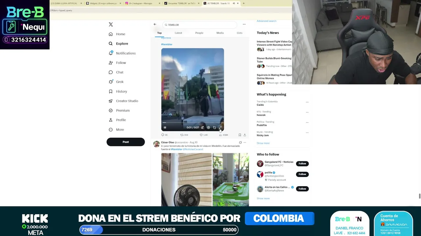Switch to the TikTok TEMBLOR browser tab
The height and width of the screenshot is (236, 421).
pos(182,3)
